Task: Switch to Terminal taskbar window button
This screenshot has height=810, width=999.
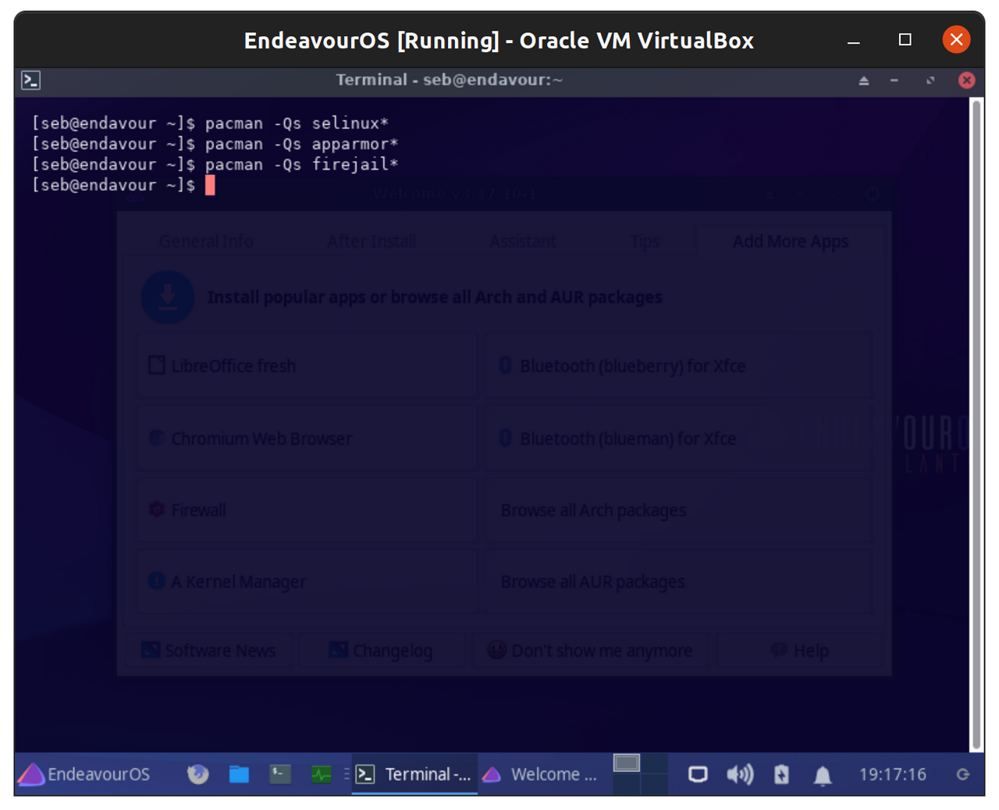Action: click(414, 774)
